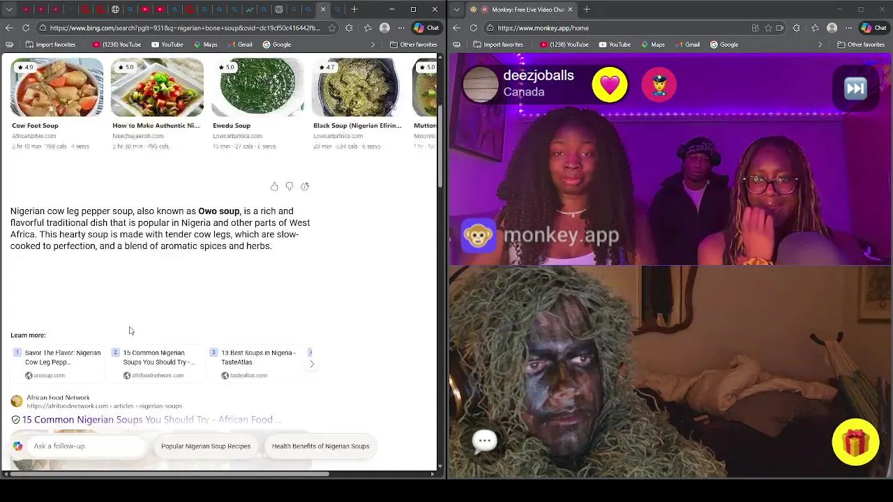Open Copilot Chat in the Monkey window
The height and width of the screenshot is (502, 893).
click(873, 28)
